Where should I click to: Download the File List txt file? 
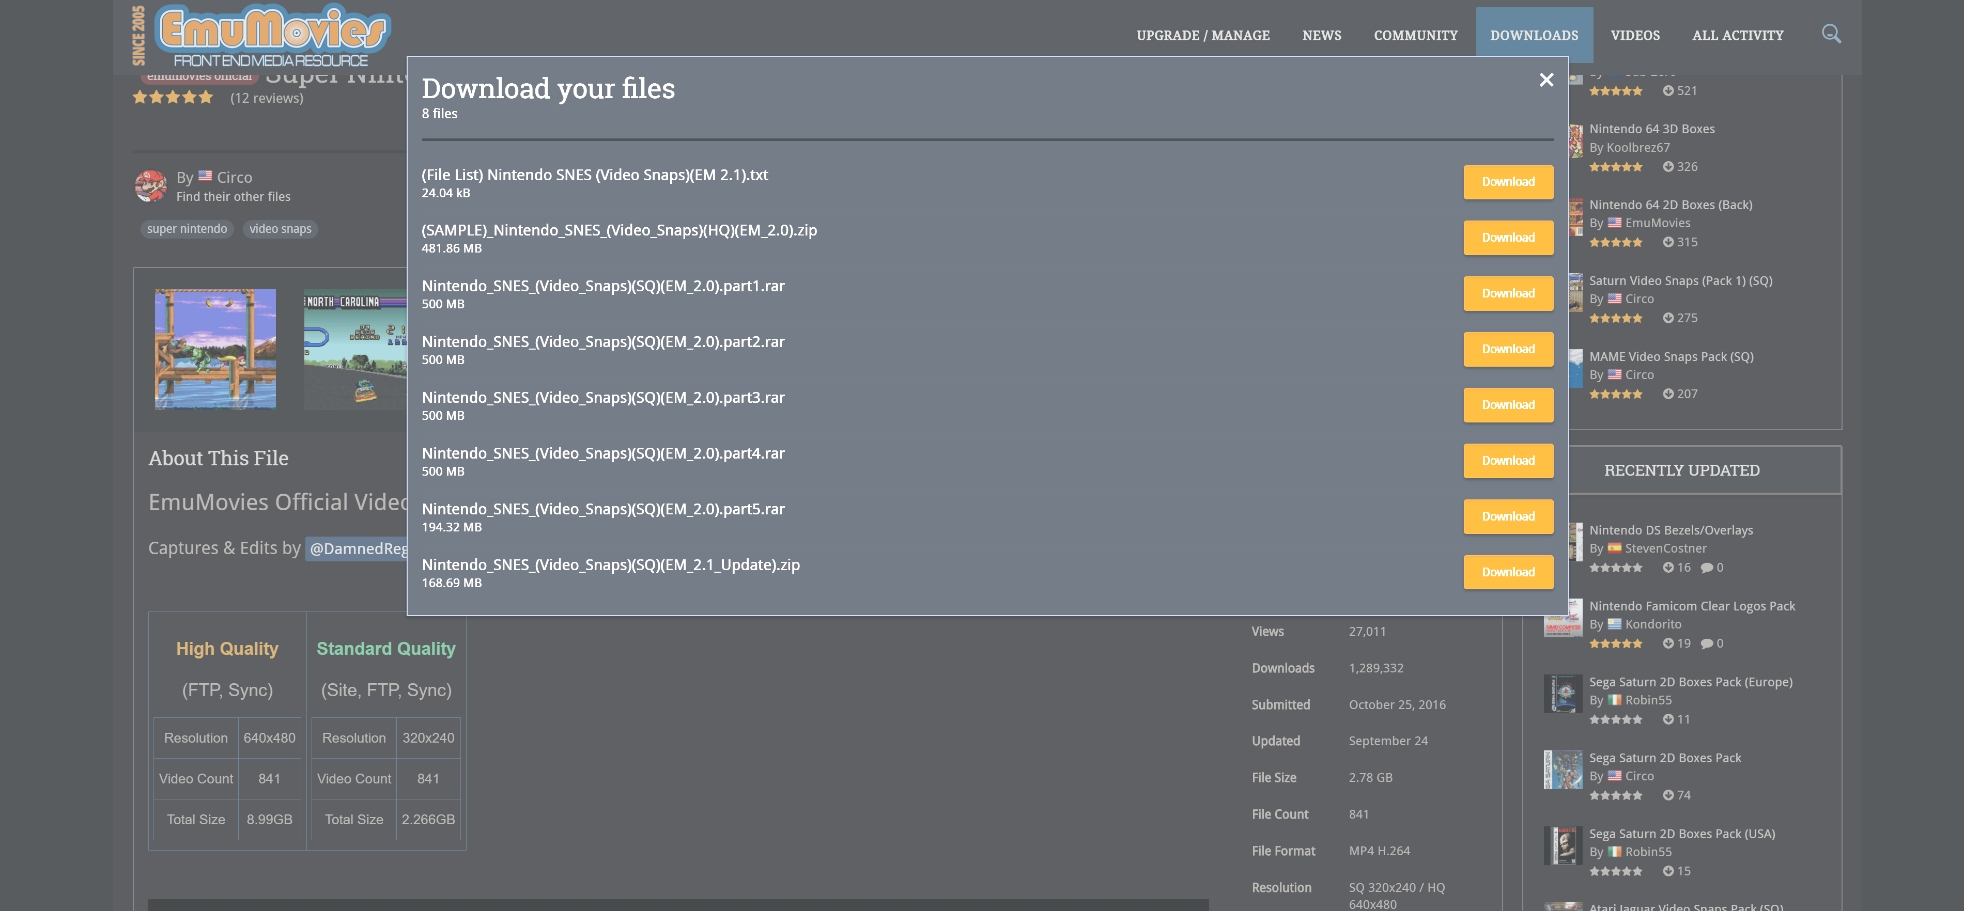[1507, 182]
